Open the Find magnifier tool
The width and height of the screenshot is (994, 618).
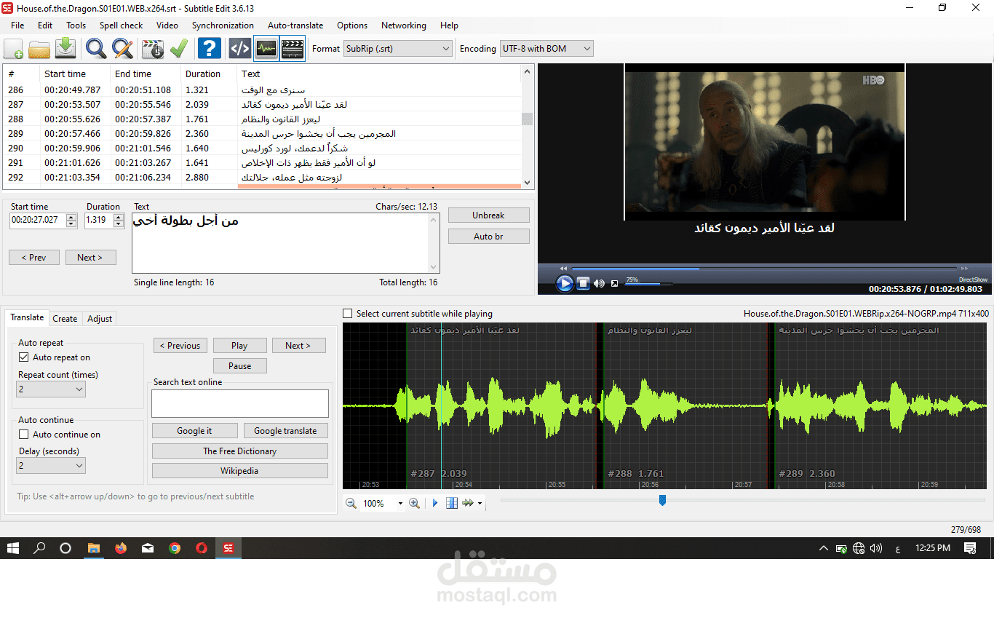[96, 49]
